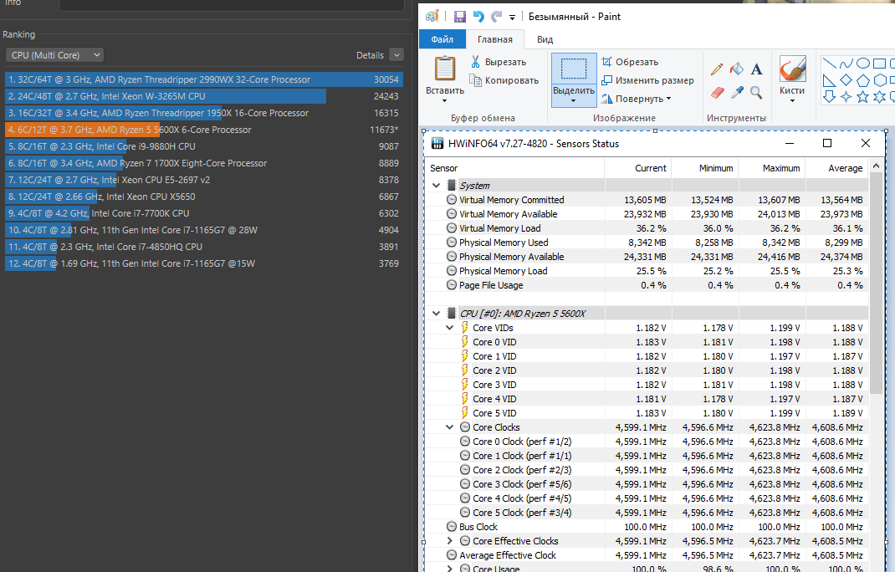Select the Intel Xeon CPU X5650 ranking row
Screen dimensions: 895x572
(x=204, y=197)
